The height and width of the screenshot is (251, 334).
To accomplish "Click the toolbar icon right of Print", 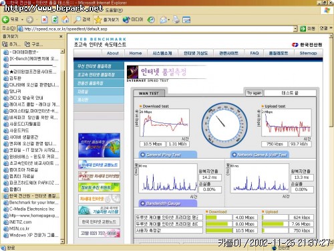I will tap(186, 19).
